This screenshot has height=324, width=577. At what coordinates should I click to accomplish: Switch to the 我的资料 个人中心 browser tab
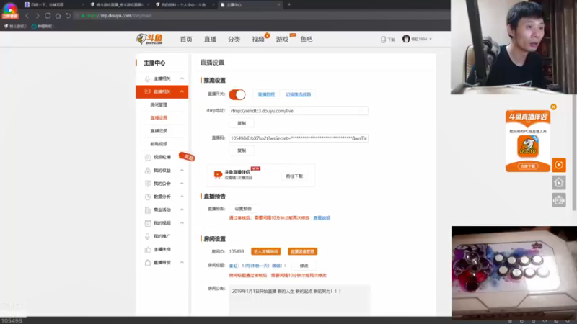click(183, 5)
